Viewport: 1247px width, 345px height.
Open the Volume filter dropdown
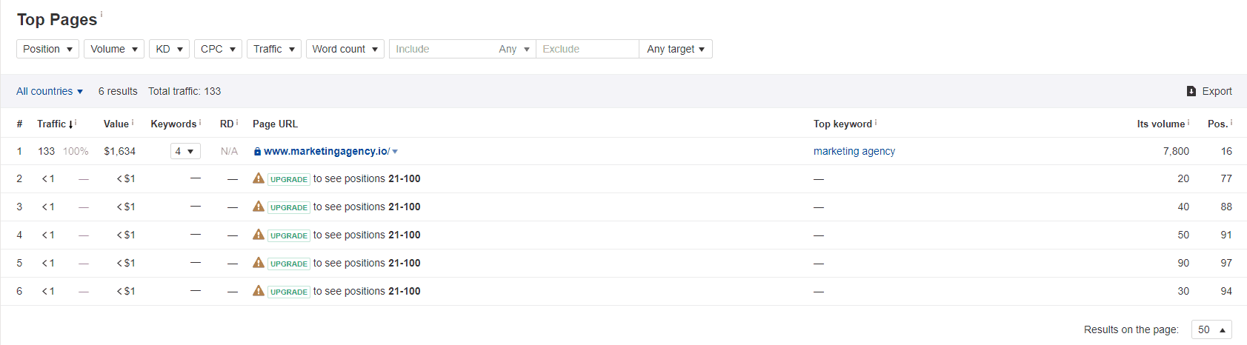pyautogui.click(x=114, y=49)
